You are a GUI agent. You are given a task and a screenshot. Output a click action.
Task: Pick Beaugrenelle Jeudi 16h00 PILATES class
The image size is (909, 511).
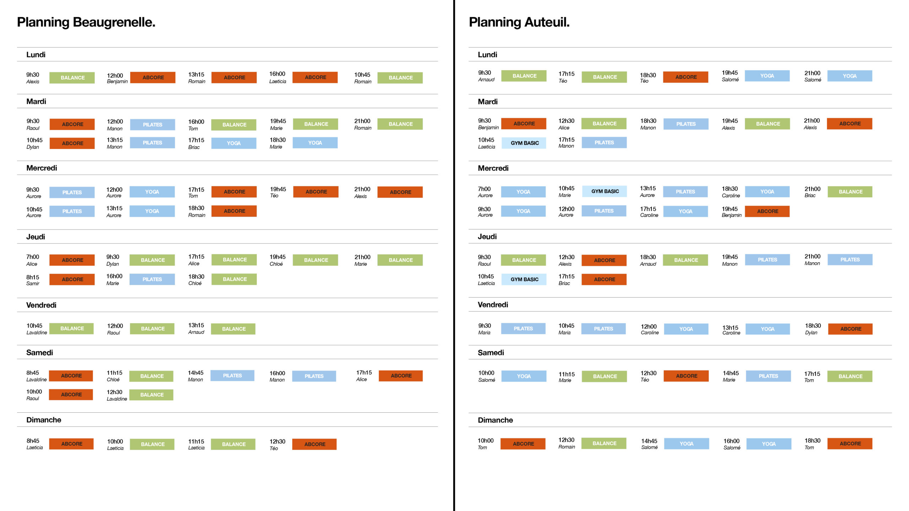(x=152, y=279)
